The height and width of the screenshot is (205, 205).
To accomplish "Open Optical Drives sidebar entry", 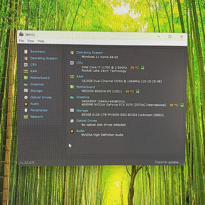I will pos(41,97).
